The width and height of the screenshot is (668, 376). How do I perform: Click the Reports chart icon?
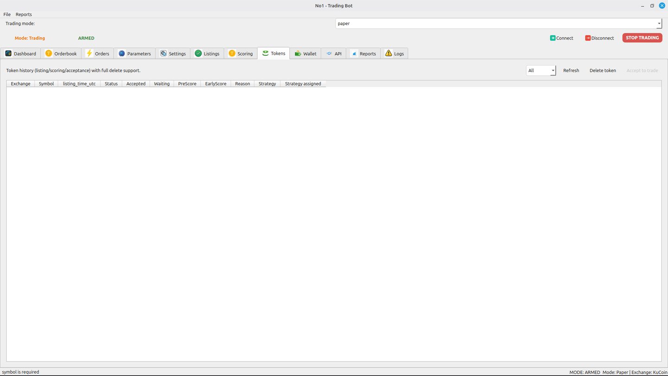354,53
